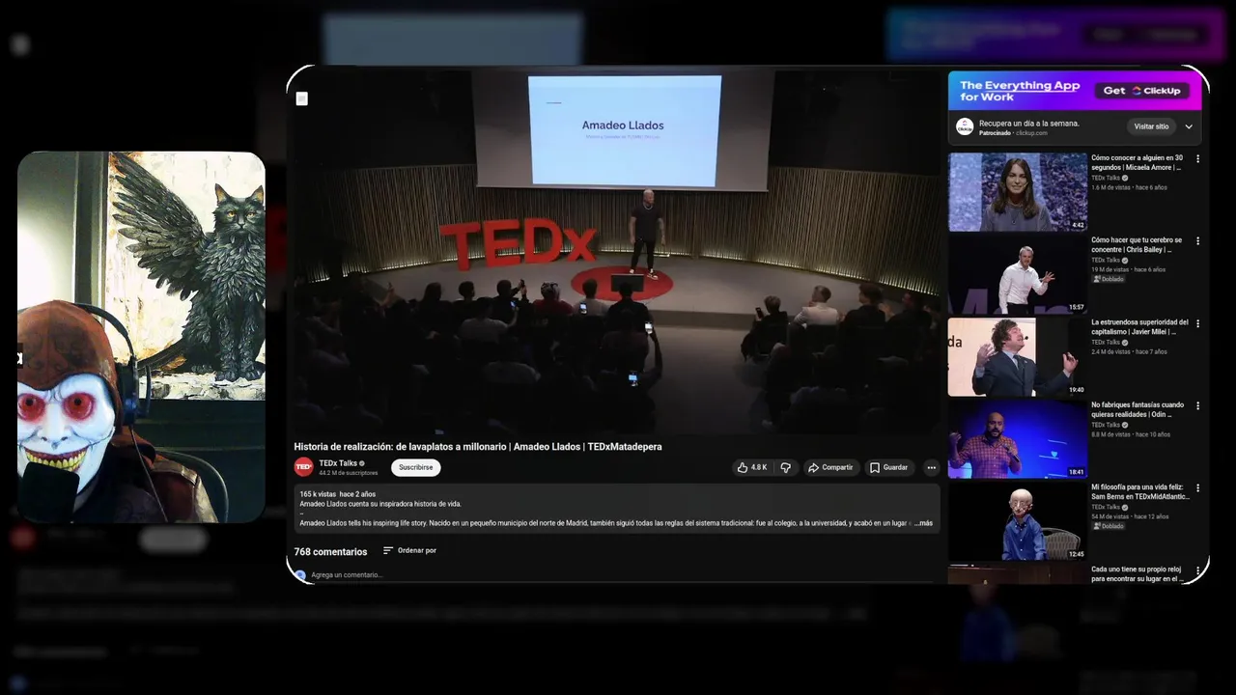This screenshot has width=1236, height=695.
Task: Open the three-dot more actions menu under video
Action: tap(932, 467)
